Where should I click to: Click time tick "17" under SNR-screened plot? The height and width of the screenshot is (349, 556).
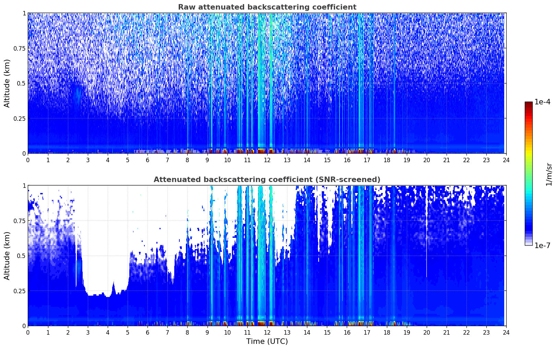tap(367, 332)
